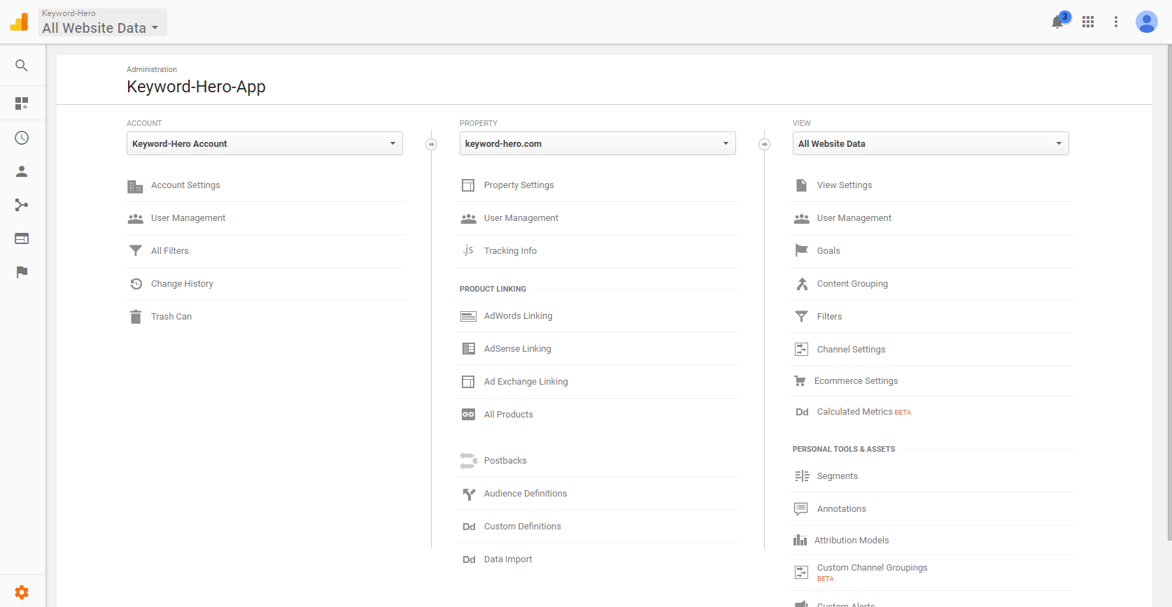
Task: Expand the Keyword-Hero Account dropdown
Action: (264, 143)
